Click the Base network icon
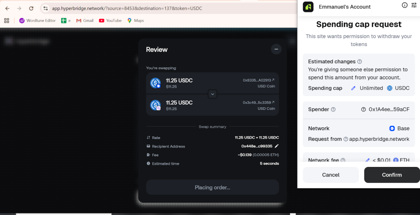This screenshot has width=420, height=215. click(x=392, y=128)
